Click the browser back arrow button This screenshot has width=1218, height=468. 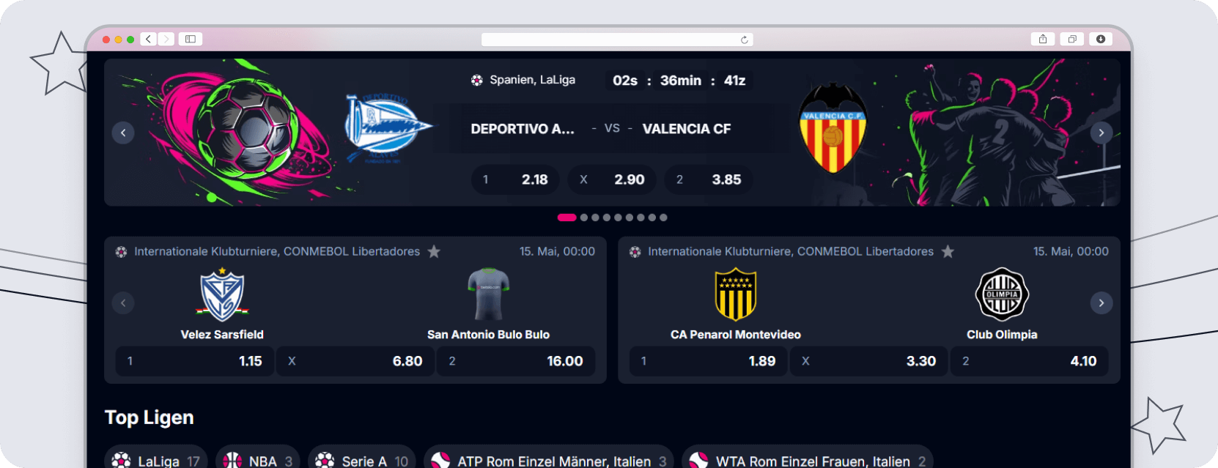pyautogui.click(x=149, y=39)
